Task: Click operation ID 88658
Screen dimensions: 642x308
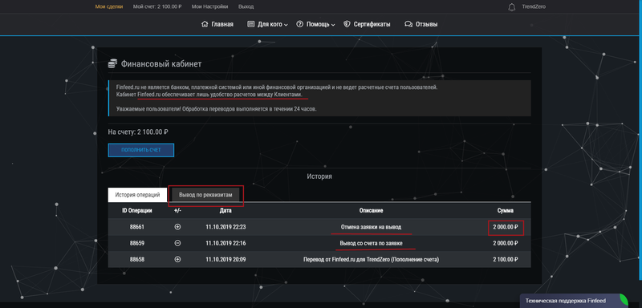Action: coord(137,259)
